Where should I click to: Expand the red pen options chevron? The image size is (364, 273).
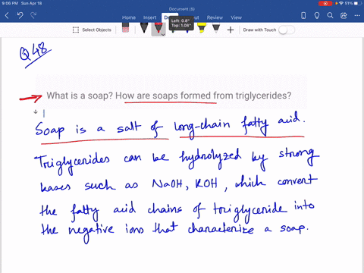tap(163, 35)
